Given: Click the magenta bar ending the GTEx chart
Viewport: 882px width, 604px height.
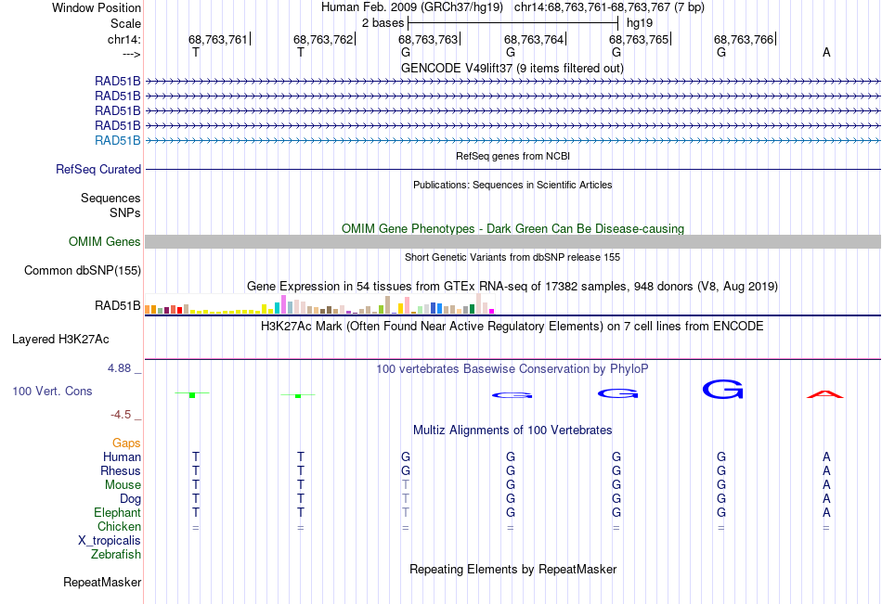Looking at the screenshot, I should tap(492, 311).
